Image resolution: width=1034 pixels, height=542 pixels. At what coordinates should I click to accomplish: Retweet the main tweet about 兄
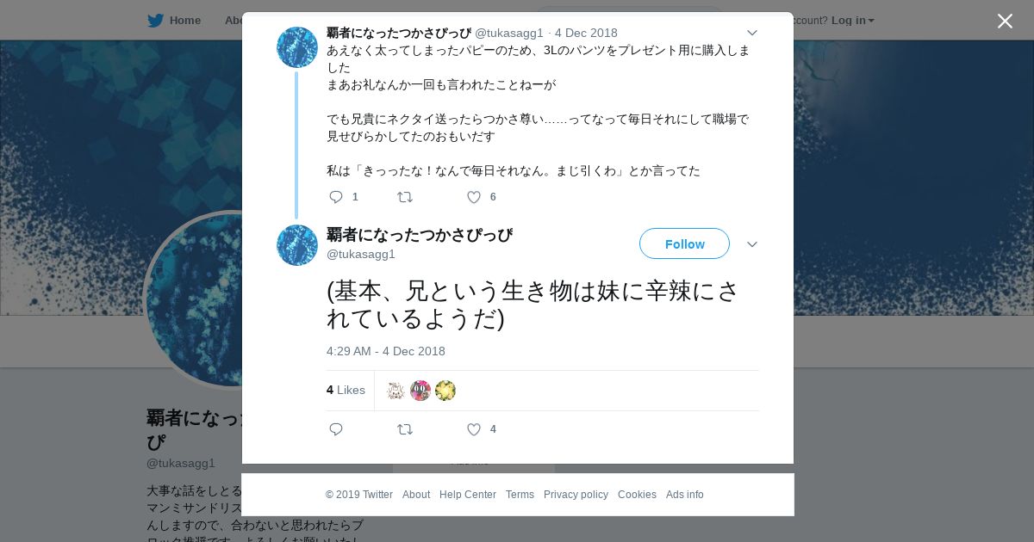[x=405, y=429]
